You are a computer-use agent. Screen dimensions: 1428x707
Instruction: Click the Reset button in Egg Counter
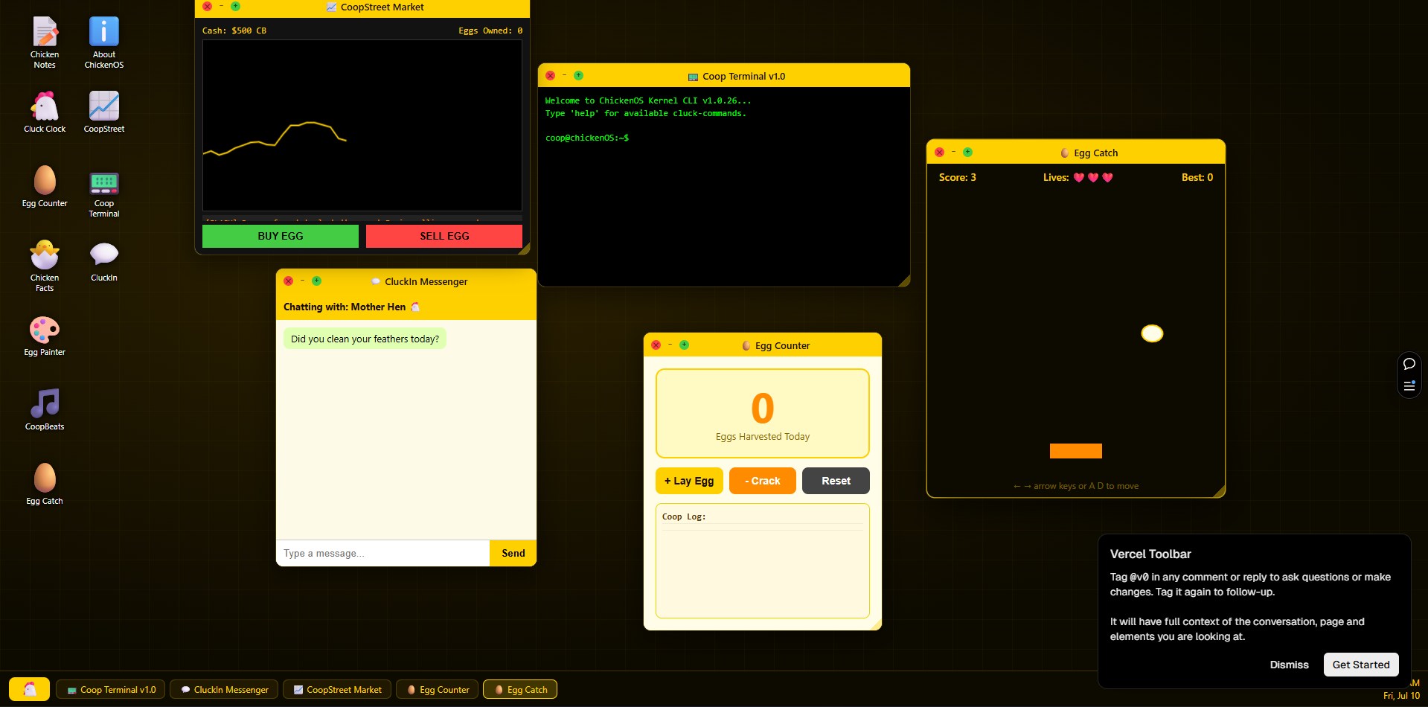tap(836, 481)
